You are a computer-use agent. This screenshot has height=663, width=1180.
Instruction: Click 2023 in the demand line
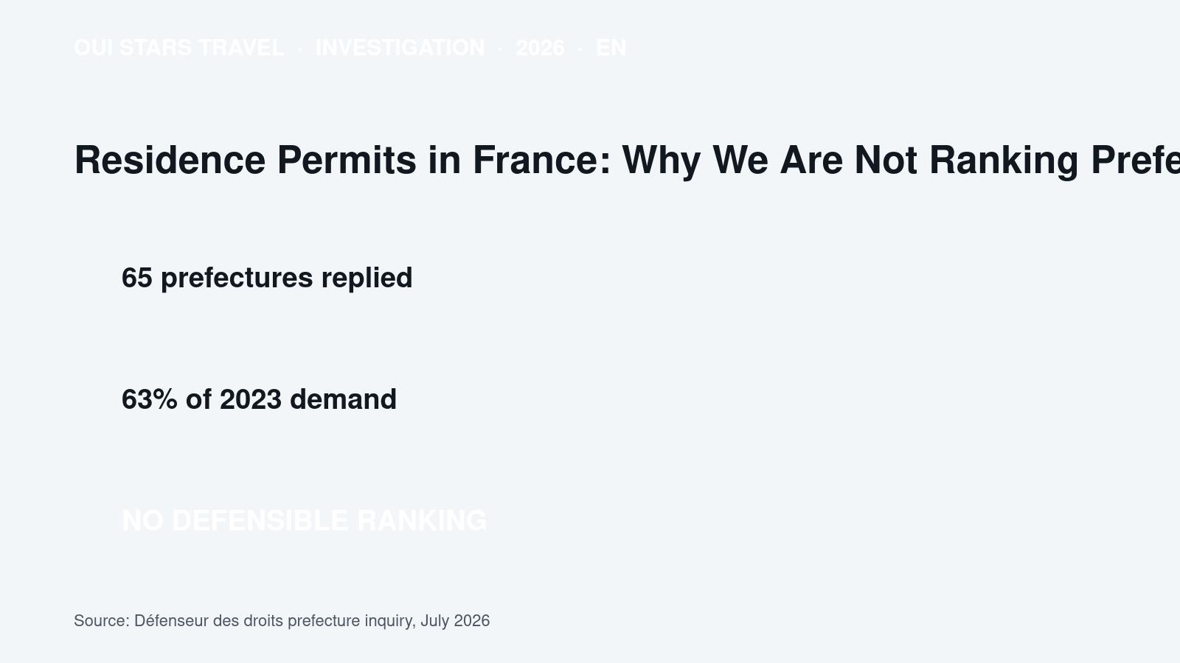[251, 399]
